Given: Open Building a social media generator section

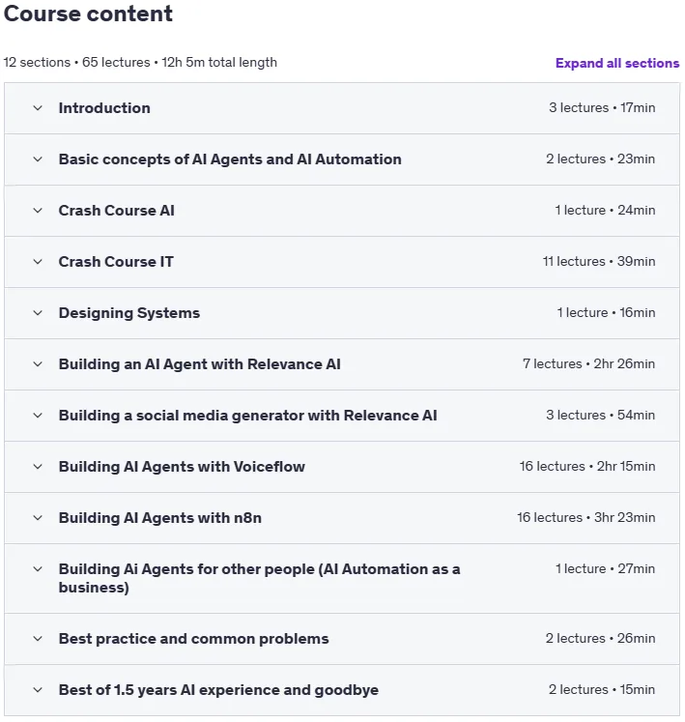Looking at the screenshot, I should click(x=247, y=416).
